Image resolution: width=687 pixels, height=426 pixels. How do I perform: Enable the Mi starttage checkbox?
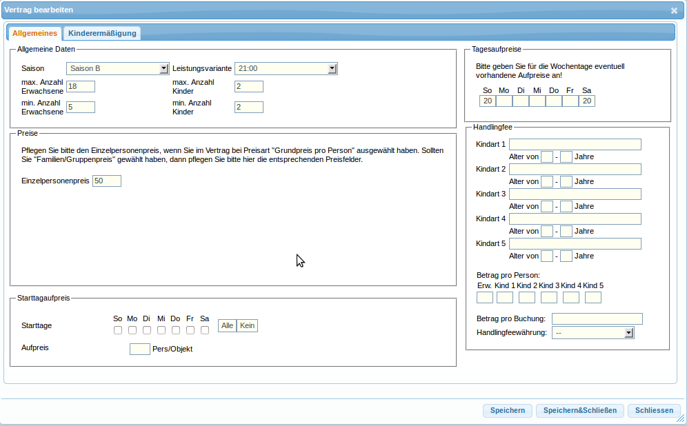[161, 330]
